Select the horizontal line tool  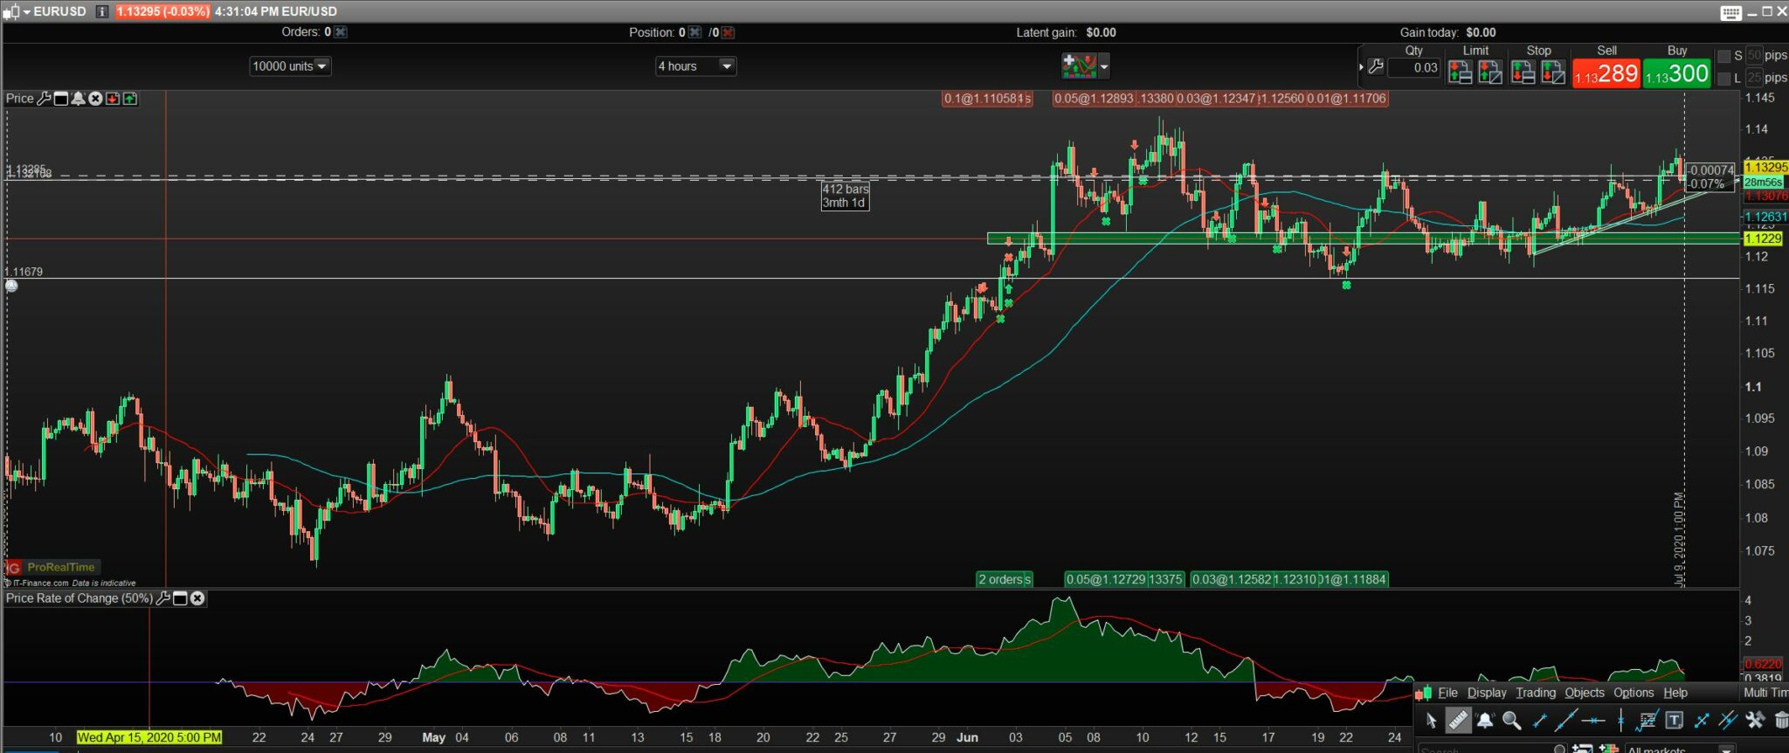(1593, 721)
